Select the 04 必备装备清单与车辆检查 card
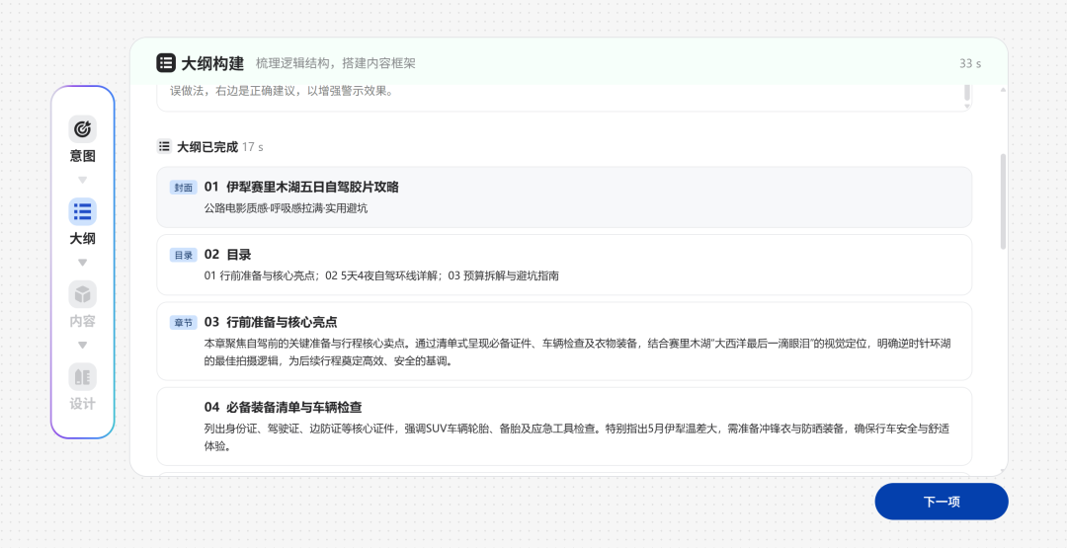This screenshot has width=1067, height=548. point(564,427)
